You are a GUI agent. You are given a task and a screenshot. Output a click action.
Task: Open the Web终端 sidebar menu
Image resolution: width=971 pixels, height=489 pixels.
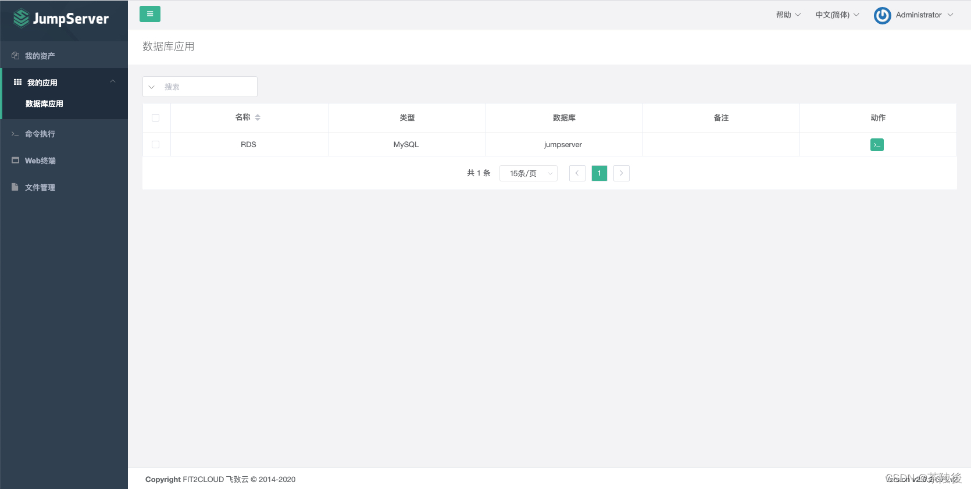pos(64,160)
